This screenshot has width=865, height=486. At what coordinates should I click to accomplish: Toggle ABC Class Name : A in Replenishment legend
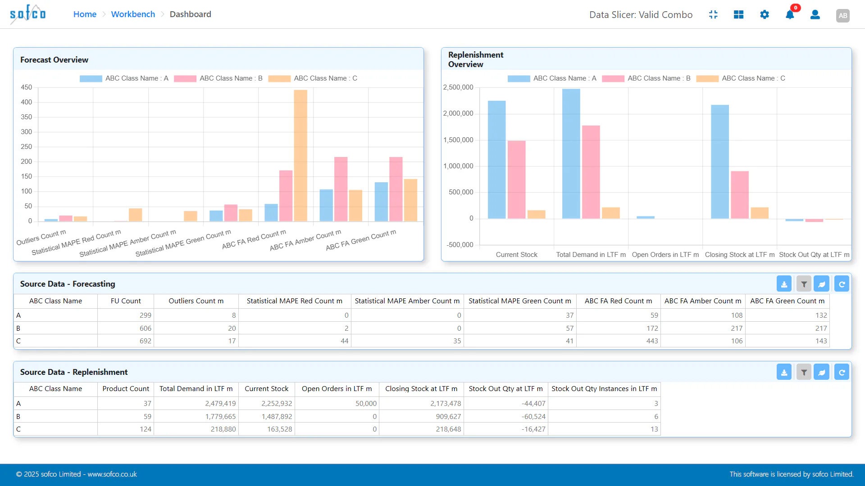[552, 78]
